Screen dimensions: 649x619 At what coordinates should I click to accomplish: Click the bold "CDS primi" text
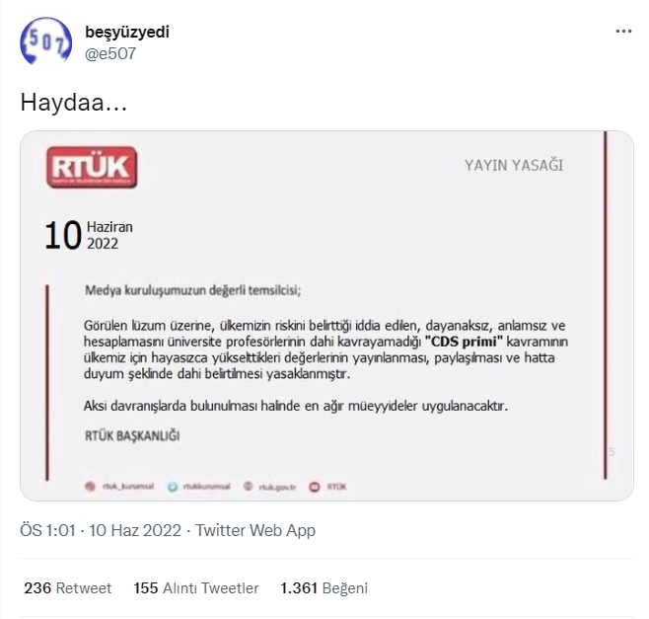(x=464, y=342)
